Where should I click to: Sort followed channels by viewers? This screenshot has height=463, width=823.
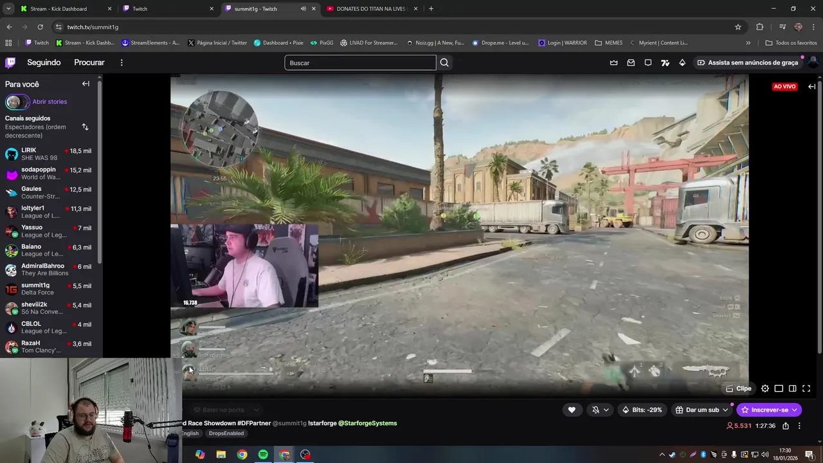(x=85, y=127)
